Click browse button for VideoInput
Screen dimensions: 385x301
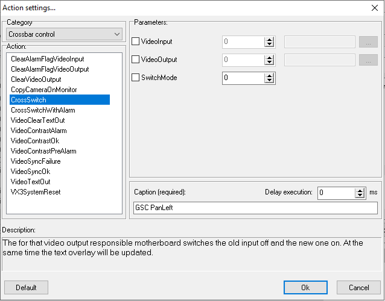(367, 42)
